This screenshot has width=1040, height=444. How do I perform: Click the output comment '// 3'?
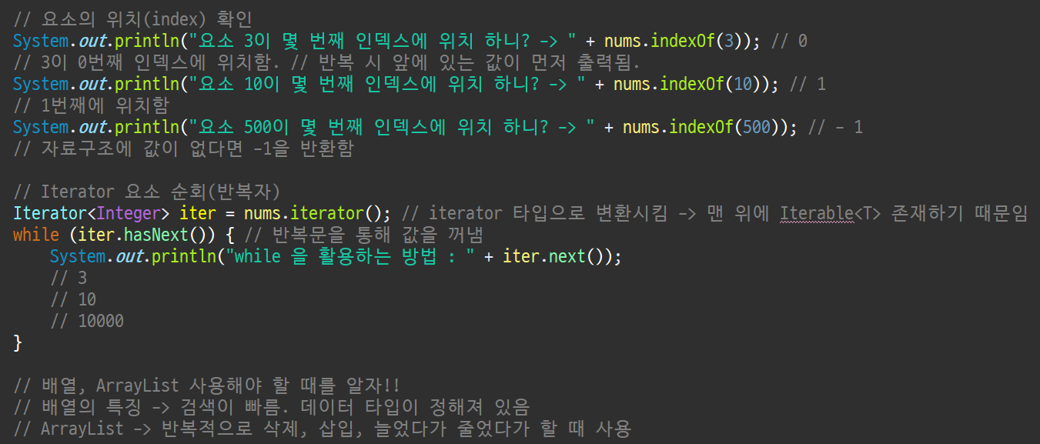[69, 277]
